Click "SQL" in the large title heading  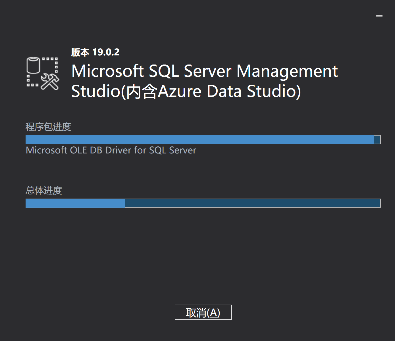(x=164, y=71)
